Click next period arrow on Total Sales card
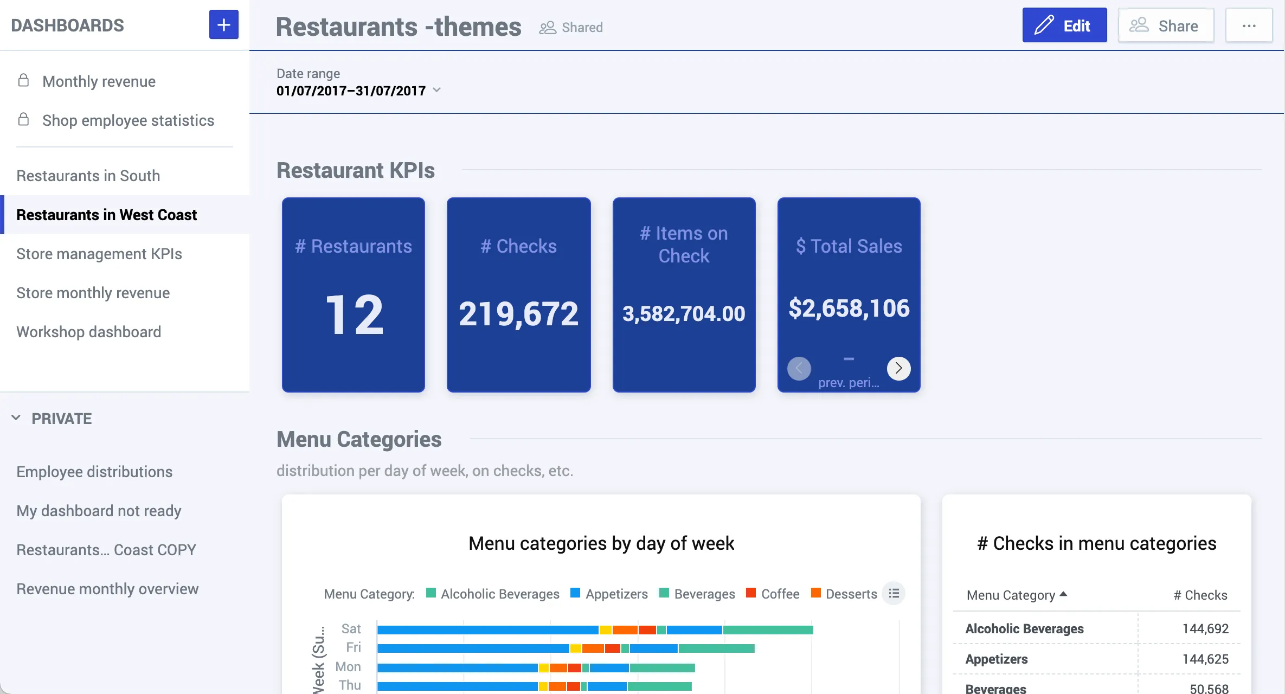 pos(898,369)
